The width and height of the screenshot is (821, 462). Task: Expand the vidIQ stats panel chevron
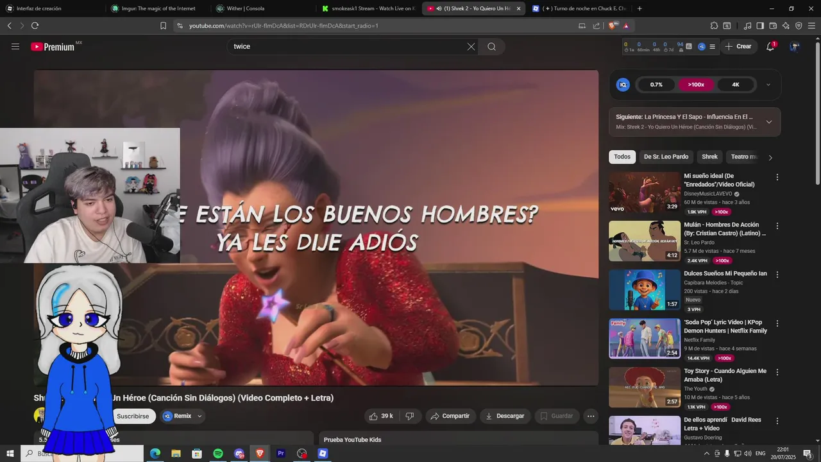pos(768,85)
